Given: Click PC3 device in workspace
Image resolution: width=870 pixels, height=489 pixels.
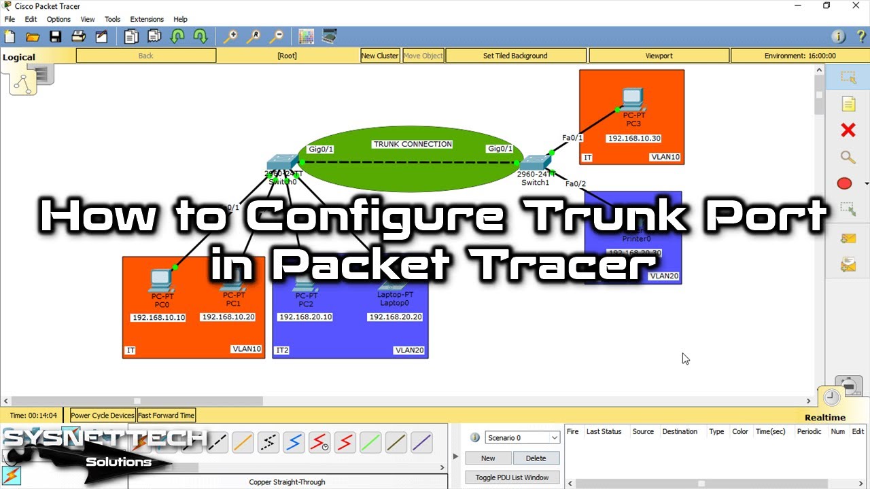Looking at the screenshot, I should pyautogui.click(x=633, y=101).
